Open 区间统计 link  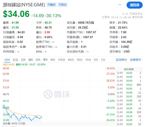(121, 60)
